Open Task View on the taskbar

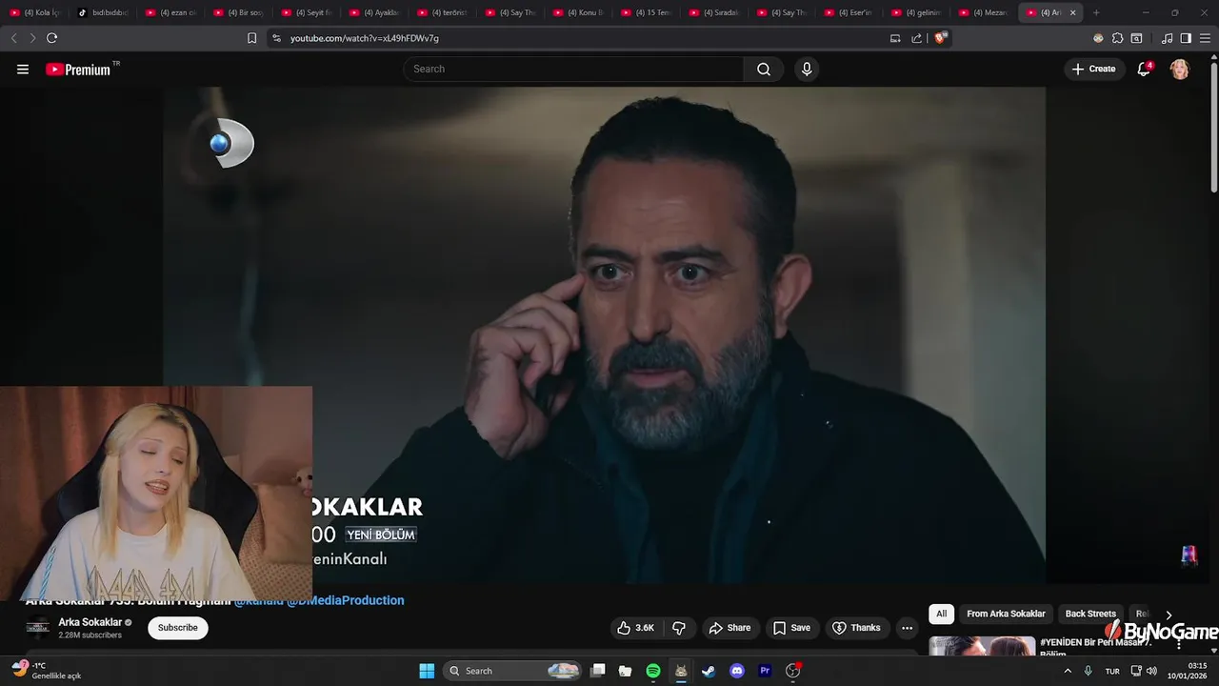[x=597, y=671]
